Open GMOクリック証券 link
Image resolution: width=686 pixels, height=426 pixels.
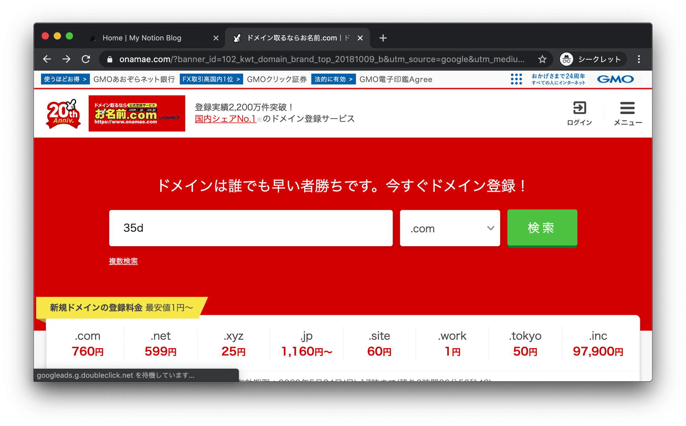(277, 79)
